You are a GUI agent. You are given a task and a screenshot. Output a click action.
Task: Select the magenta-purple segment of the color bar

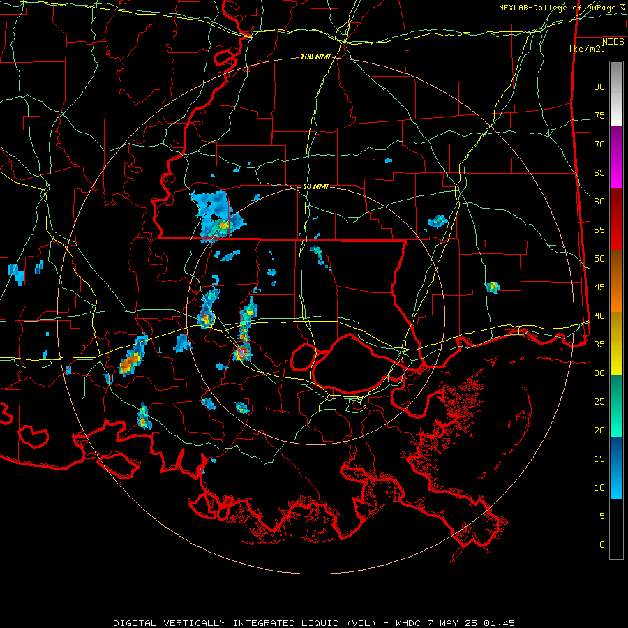616,156
